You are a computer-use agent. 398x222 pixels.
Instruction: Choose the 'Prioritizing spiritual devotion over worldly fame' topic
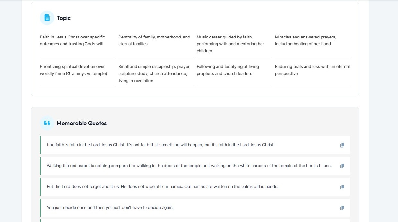74,70
